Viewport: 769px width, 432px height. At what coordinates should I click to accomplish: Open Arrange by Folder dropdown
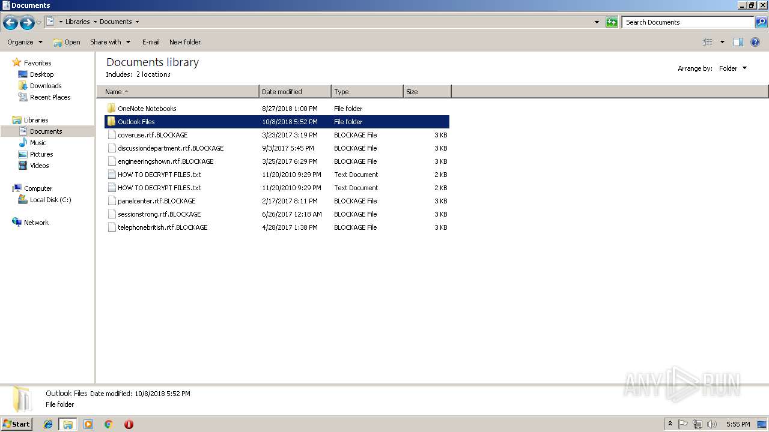coord(733,68)
